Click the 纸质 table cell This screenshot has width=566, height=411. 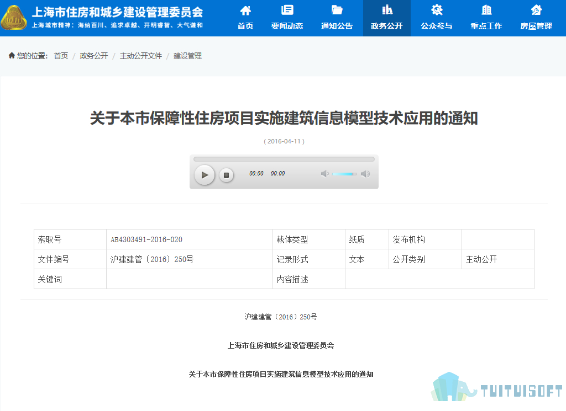pos(367,239)
